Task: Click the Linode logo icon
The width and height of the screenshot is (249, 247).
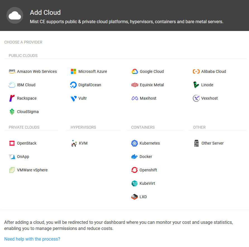Action: tap(196, 85)
